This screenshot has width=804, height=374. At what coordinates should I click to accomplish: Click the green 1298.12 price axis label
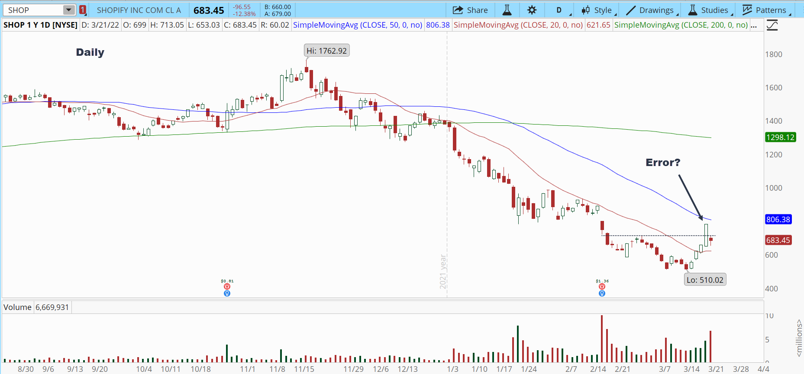pyautogui.click(x=781, y=137)
